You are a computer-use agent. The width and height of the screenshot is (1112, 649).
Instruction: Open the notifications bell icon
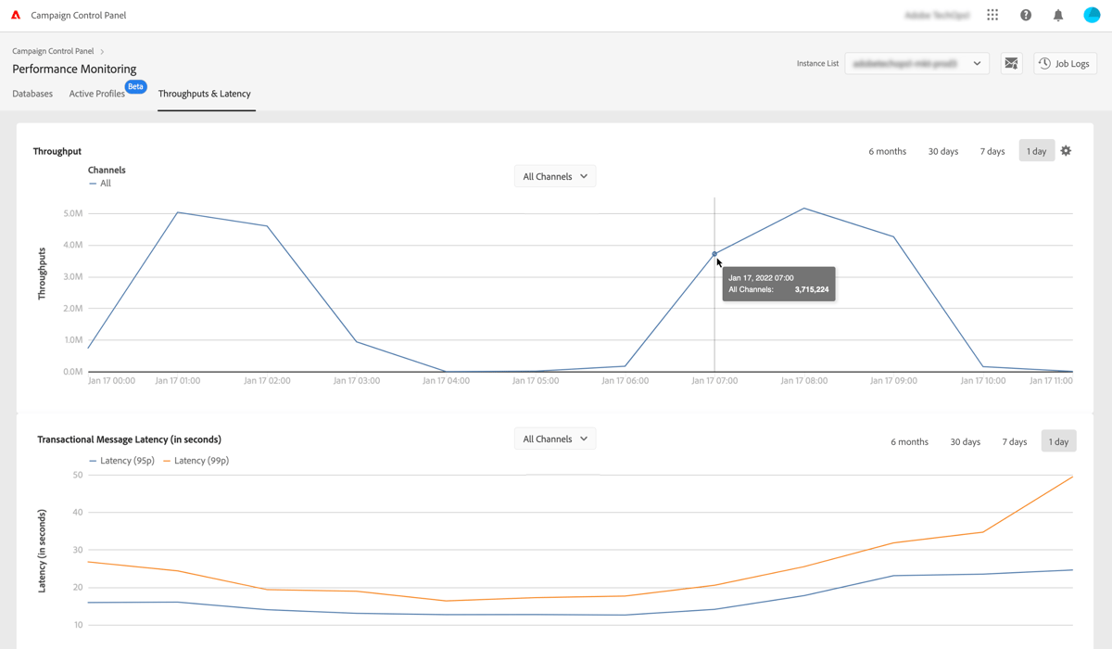1057,14
